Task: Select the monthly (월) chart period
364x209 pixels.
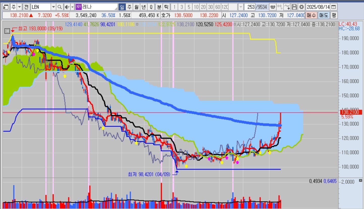Action: [136, 7]
